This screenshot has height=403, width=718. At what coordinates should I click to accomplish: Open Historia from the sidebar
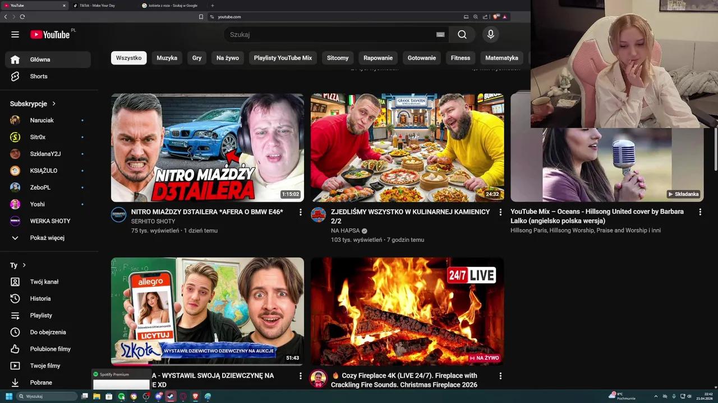pos(40,298)
